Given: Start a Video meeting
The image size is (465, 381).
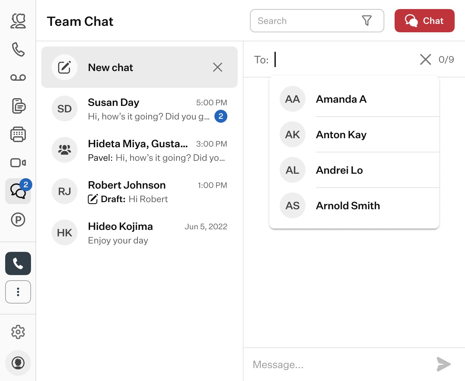Looking at the screenshot, I should [18, 163].
